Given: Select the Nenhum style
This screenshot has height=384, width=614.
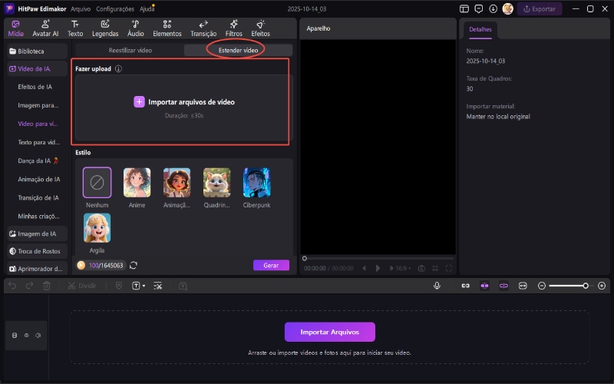Looking at the screenshot, I should click(97, 183).
